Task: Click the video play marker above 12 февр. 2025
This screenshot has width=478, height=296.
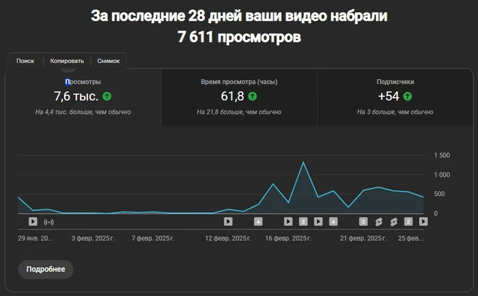Action: coord(228,222)
